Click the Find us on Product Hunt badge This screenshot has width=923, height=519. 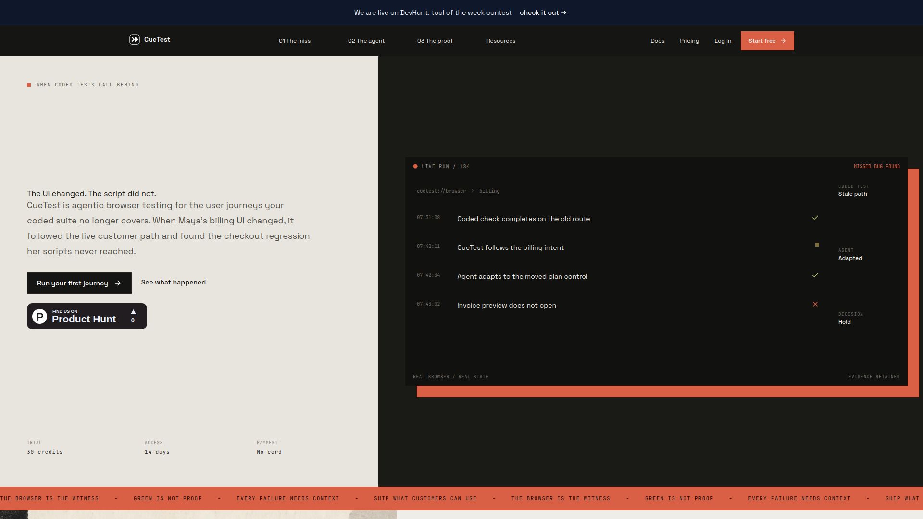pyautogui.click(x=87, y=316)
